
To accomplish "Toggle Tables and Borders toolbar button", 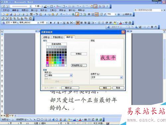I will 77,14.
